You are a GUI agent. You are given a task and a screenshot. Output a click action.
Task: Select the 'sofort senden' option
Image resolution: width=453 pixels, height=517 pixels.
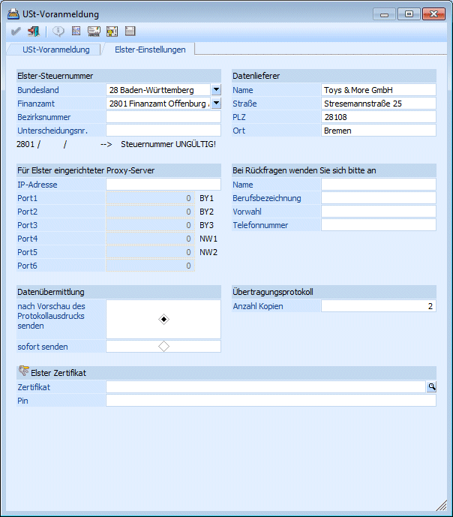click(163, 347)
